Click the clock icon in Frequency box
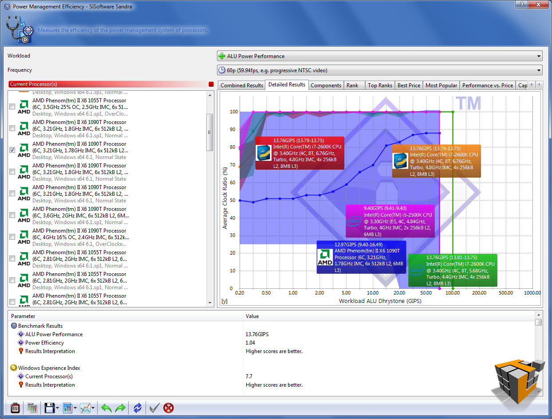The width and height of the screenshot is (552, 419). click(x=222, y=70)
